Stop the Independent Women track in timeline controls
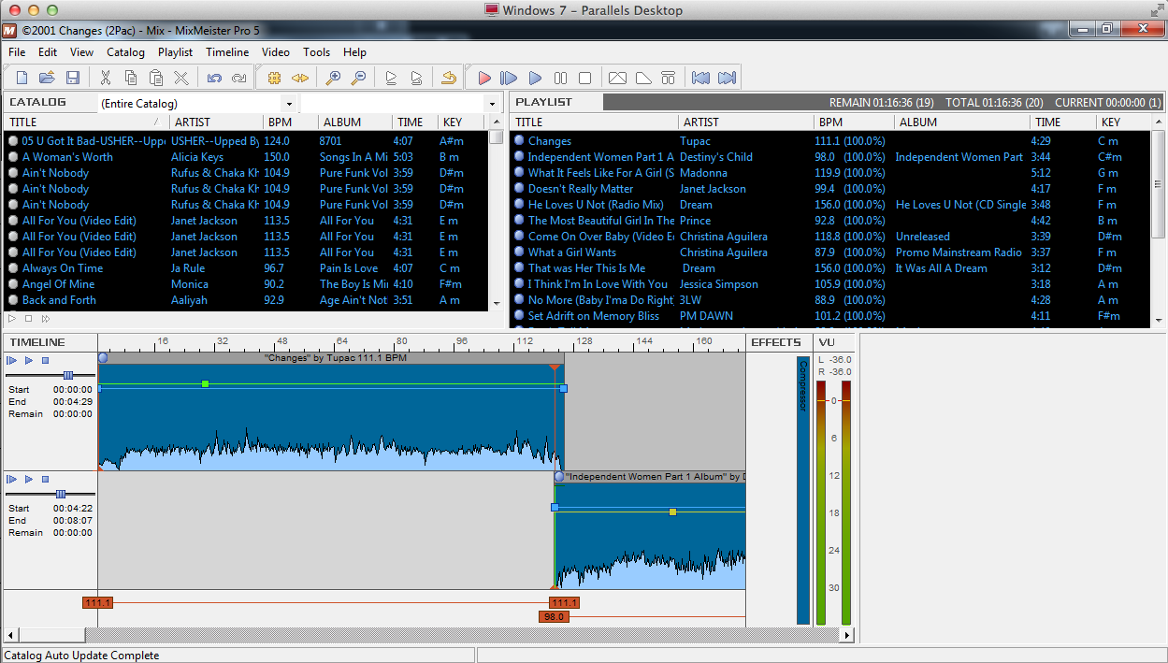 click(x=44, y=479)
